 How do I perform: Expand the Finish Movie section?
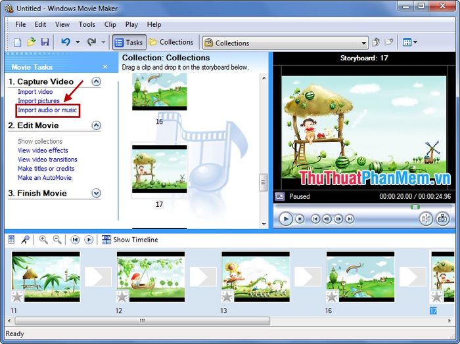pyautogui.click(x=97, y=194)
